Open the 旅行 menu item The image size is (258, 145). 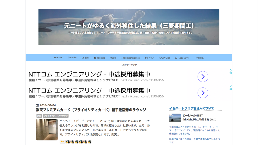pyautogui.click(x=113, y=58)
